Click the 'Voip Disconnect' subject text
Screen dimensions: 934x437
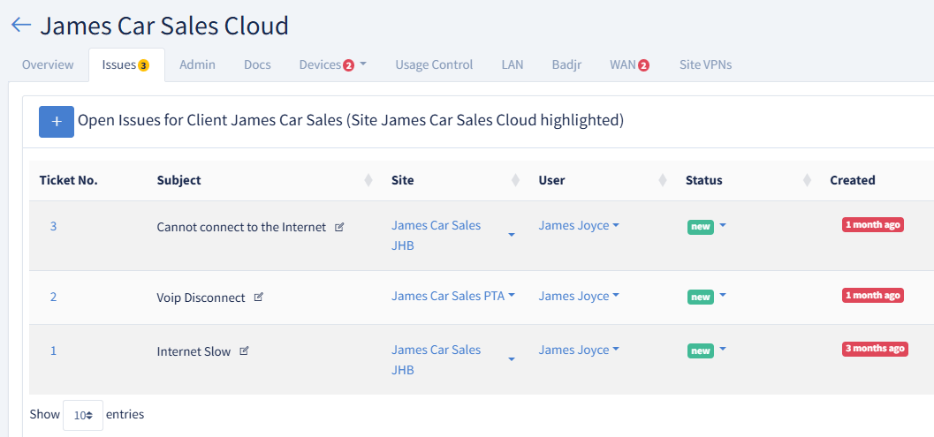pos(201,298)
